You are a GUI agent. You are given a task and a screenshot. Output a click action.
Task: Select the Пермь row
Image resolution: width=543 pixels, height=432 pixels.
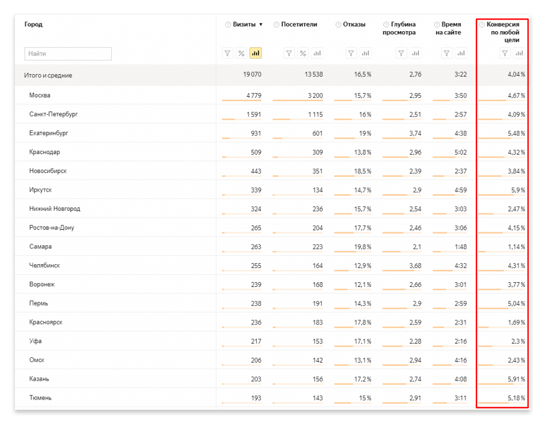(x=272, y=303)
